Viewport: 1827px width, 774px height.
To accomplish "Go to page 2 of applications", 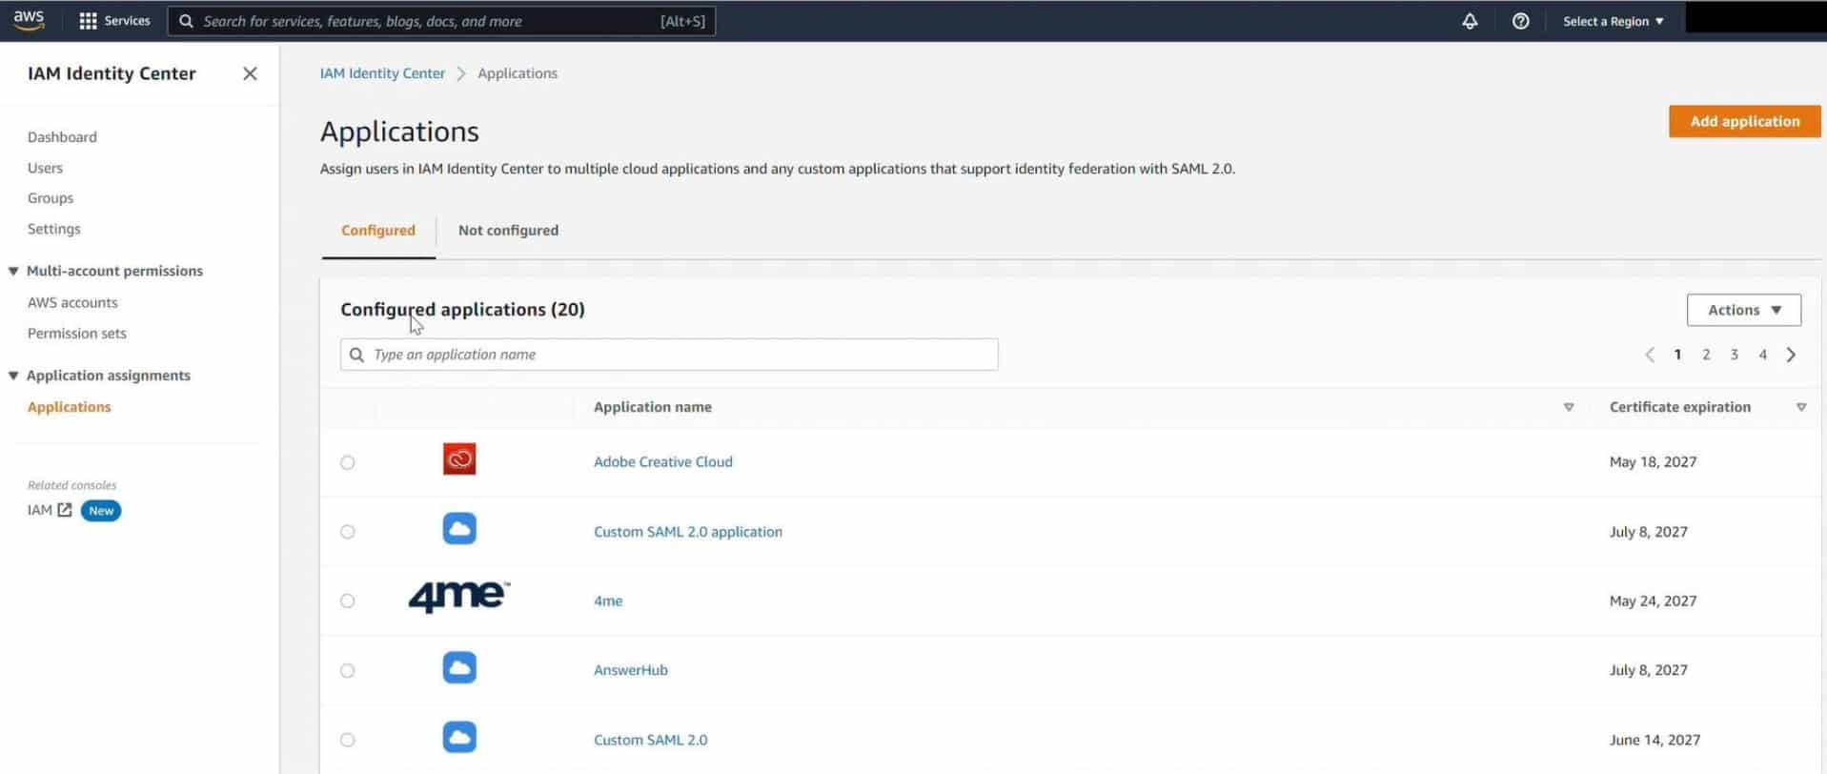I will coord(1706,355).
